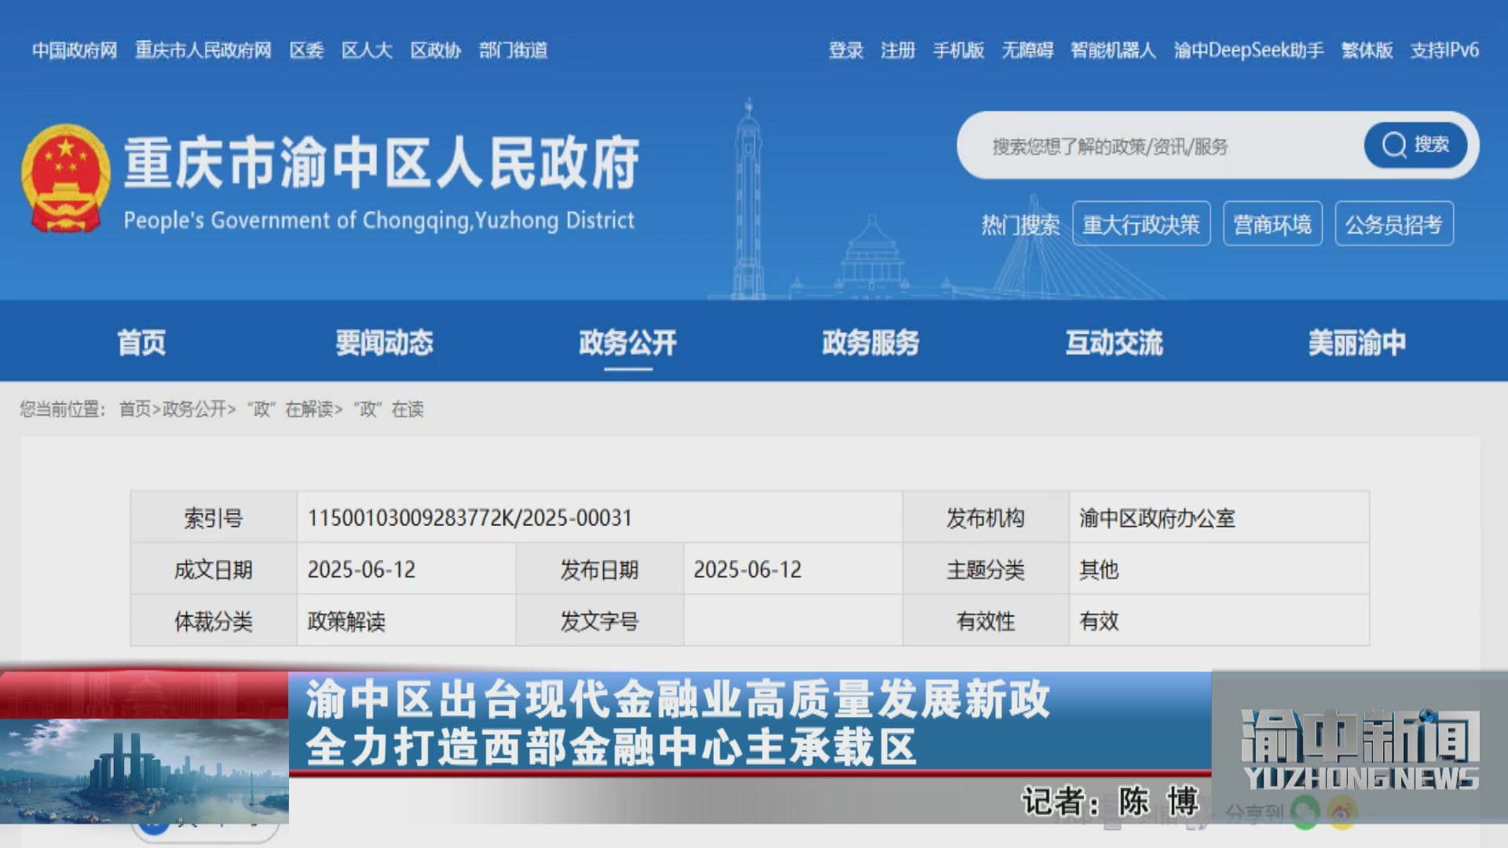Image resolution: width=1508 pixels, height=848 pixels.
Task: Switch to 繁体版 traditional Chinese
Action: click(x=1367, y=51)
